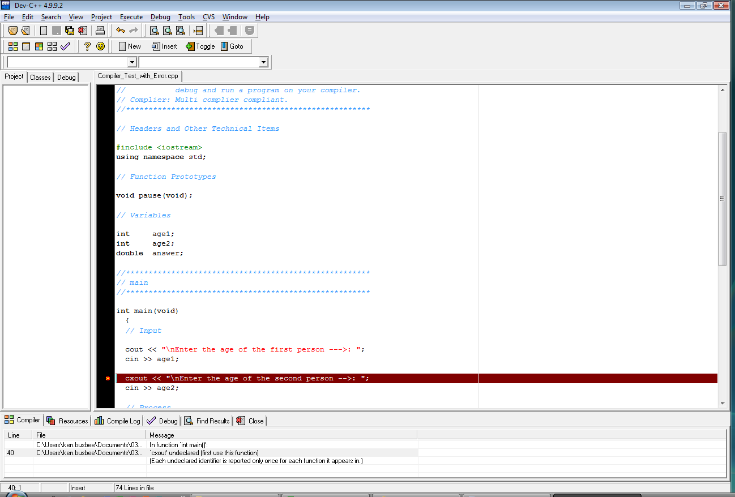Screen dimensions: 735x497
Task: Click the Print icon in the toolbar
Action: pos(100,31)
